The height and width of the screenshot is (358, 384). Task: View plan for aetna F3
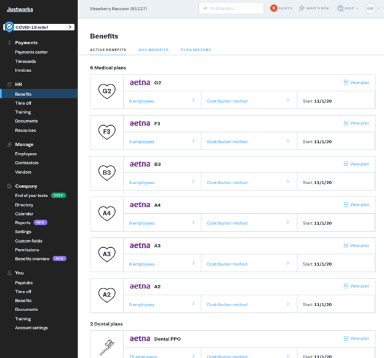click(x=356, y=123)
